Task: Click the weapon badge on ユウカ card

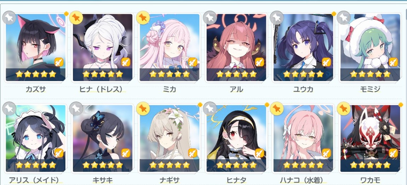Action: [x=326, y=62]
